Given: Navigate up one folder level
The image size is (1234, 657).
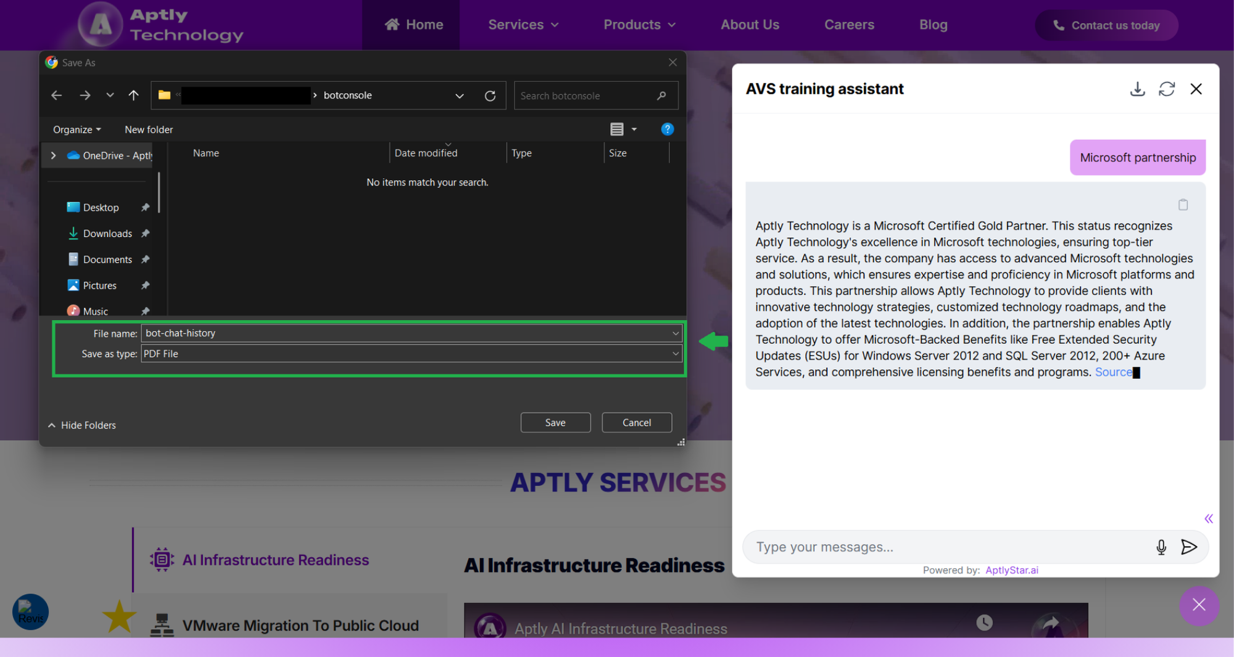Looking at the screenshot, I should tap(133, 95).
